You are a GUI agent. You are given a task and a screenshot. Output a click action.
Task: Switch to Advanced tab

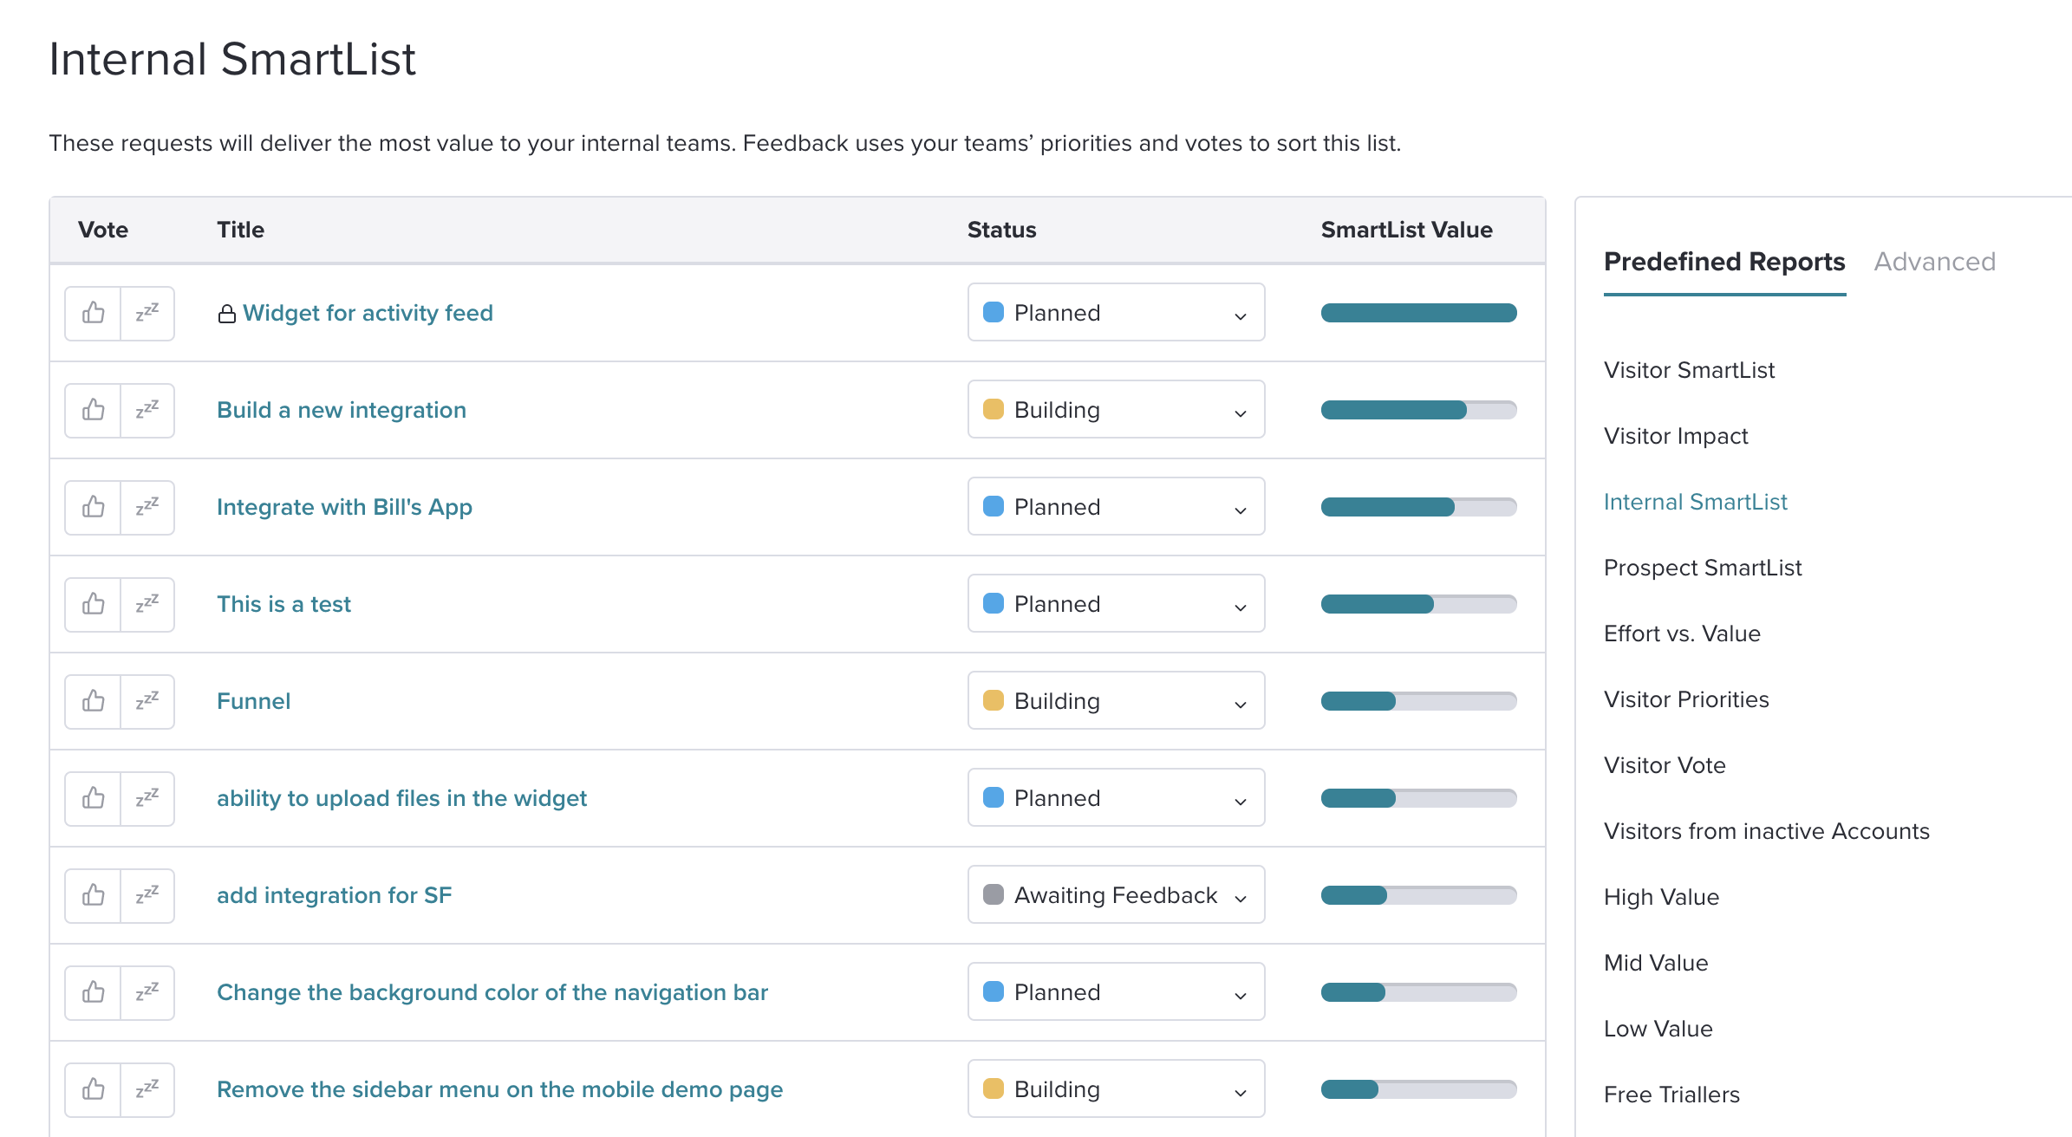[1935, 262]
